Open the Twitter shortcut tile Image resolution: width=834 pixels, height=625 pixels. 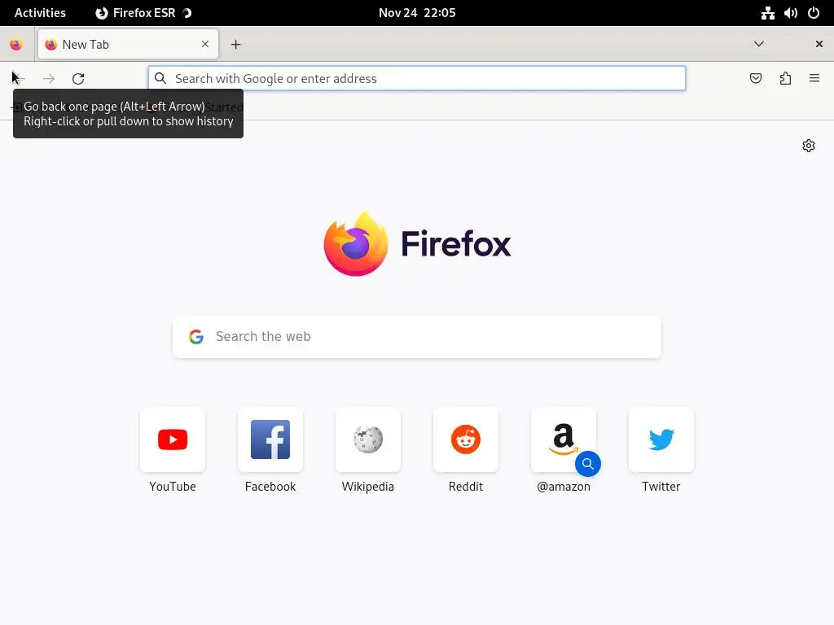[661, 439]
